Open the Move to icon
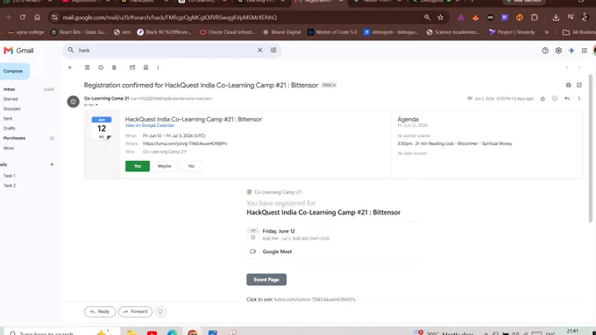596x335 pixels. [145, 67]
